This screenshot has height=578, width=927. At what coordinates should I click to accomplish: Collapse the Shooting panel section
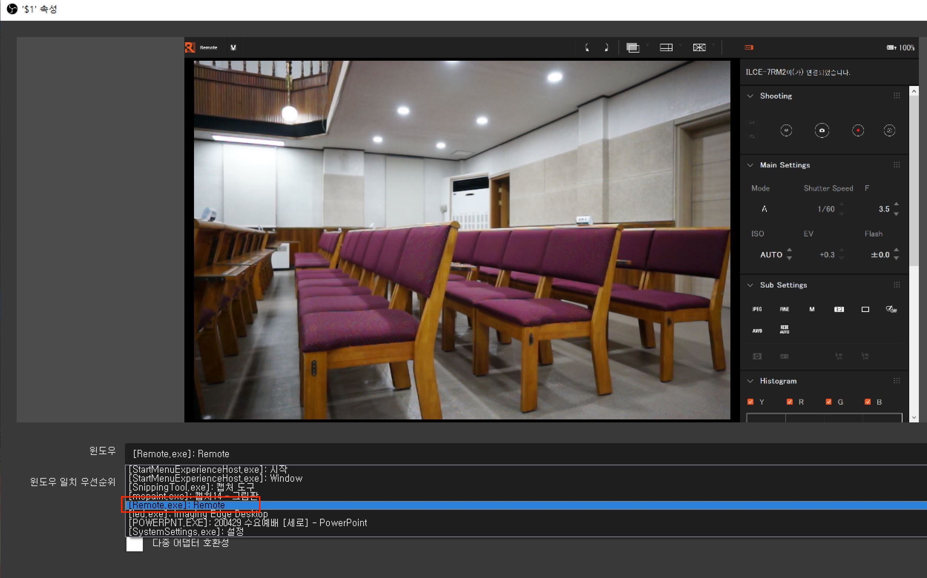point(750,96)
